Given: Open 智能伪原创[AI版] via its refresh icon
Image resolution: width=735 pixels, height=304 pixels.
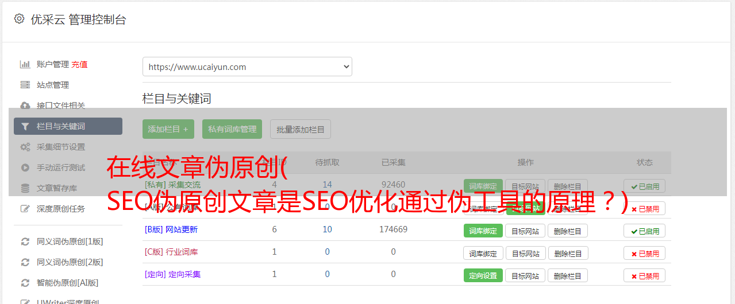Looking at the screenshot, I should coord(25,283).
